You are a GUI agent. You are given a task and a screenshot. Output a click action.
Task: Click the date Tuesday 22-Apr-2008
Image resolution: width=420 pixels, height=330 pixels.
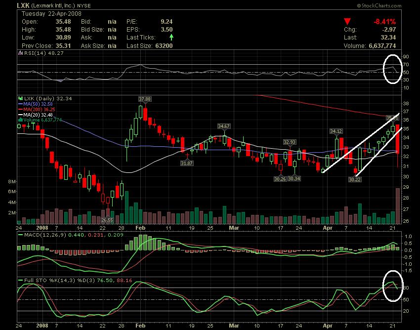point(51,14)
